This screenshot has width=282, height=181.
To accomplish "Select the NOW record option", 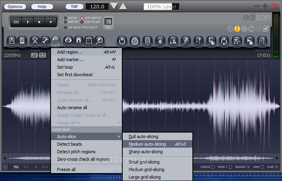I will 70,18.
